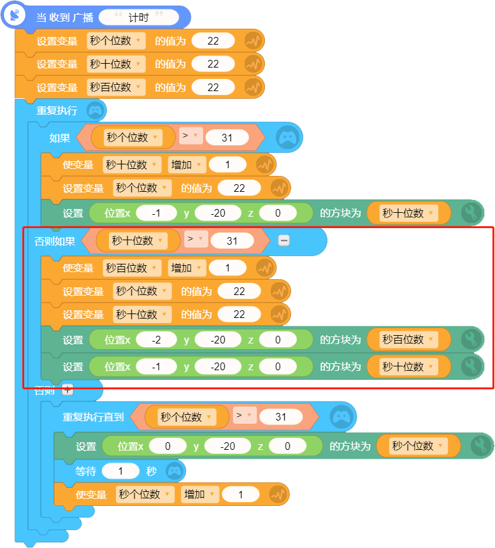495x548 pixels.
Task: Open the 秒个位数 dropdown in the 如果 condition
Action: coord(133,138)
